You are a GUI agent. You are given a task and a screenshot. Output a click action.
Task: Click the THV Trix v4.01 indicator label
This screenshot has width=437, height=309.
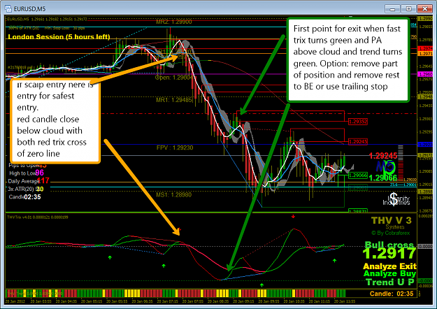point(38,217)
